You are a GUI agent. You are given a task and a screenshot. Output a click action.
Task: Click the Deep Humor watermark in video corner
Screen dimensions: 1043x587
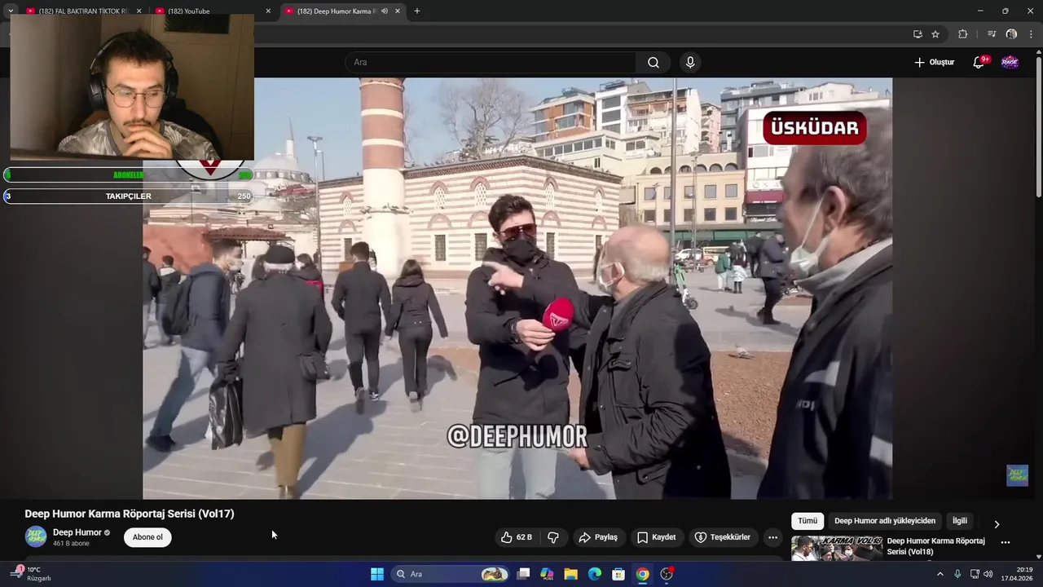(x=1017, y=475)
